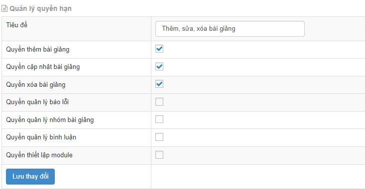The height and width of the screenshot is (189, 365).
Task: Disable the Quyền xóa bài giảng checkbox
Action: click(x=159, y=84)
